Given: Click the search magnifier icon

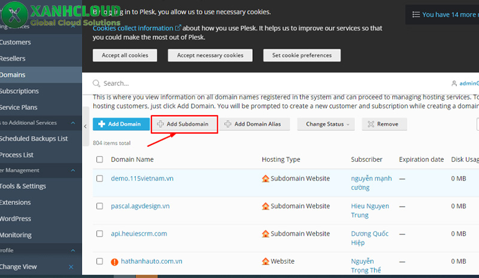Looking at the screenshot, I should click(x=97, y=84).
